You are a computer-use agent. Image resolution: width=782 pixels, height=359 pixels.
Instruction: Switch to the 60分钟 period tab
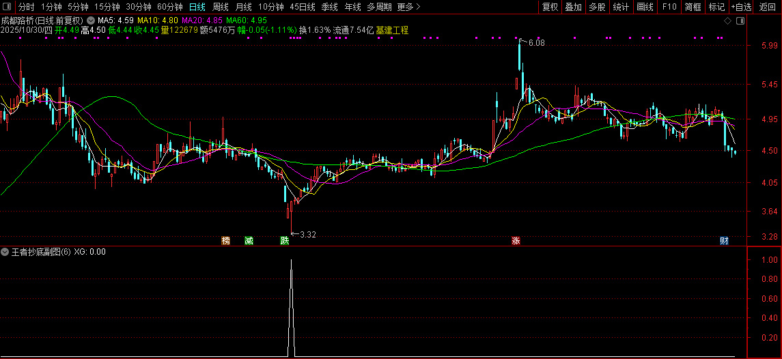point(170,7)
